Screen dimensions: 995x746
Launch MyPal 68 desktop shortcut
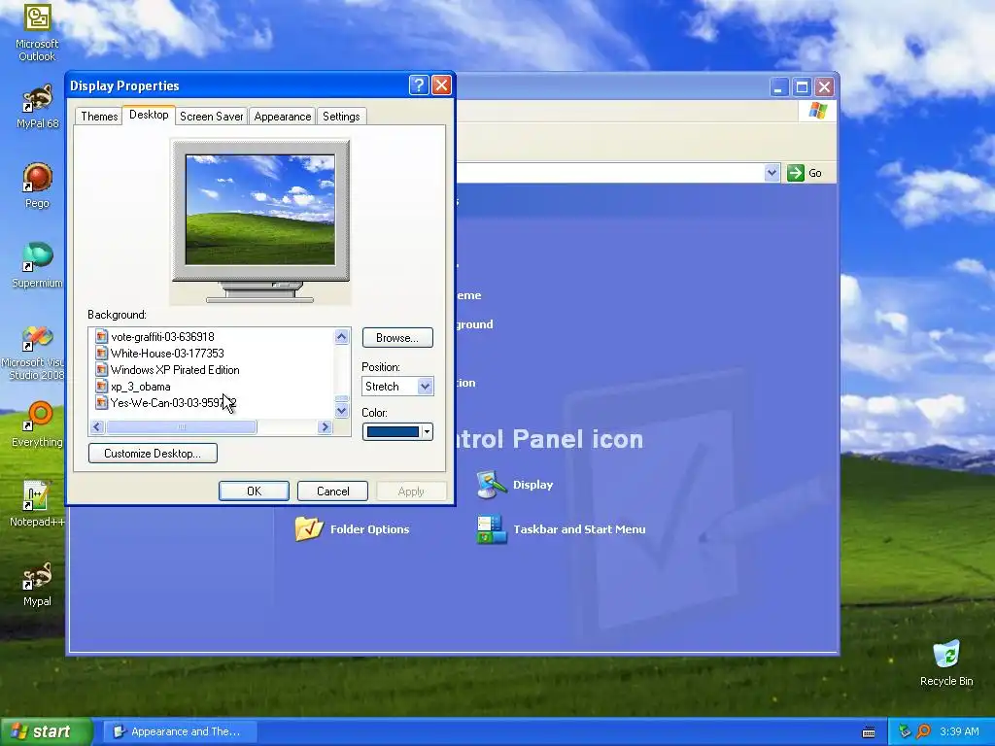pos(37,107)
